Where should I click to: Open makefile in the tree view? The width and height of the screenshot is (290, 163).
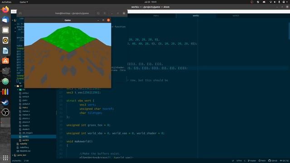[x=23, y=144]
